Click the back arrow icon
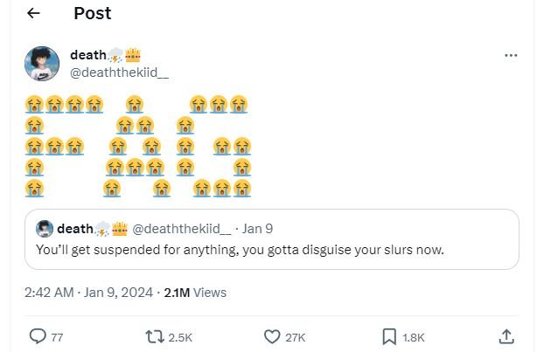 [x=33, y=13]
